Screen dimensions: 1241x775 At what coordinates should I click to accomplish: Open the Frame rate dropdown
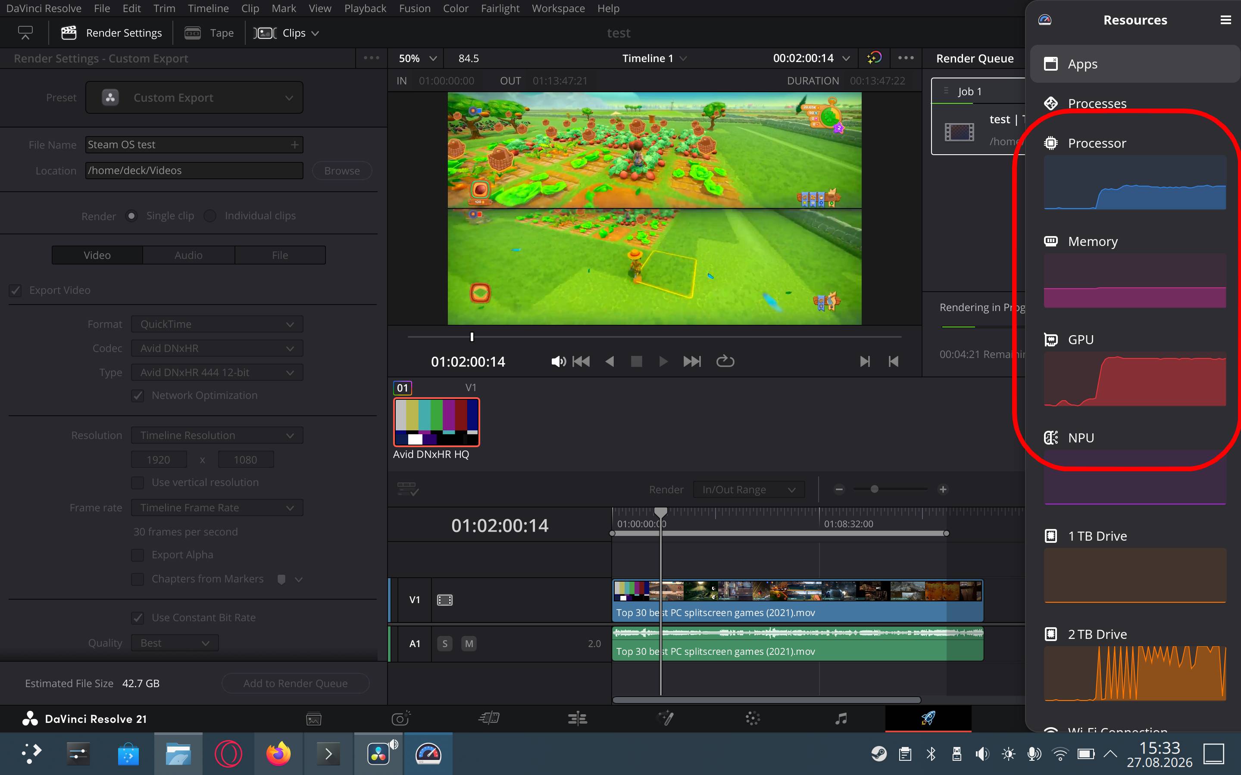(217, 507)
